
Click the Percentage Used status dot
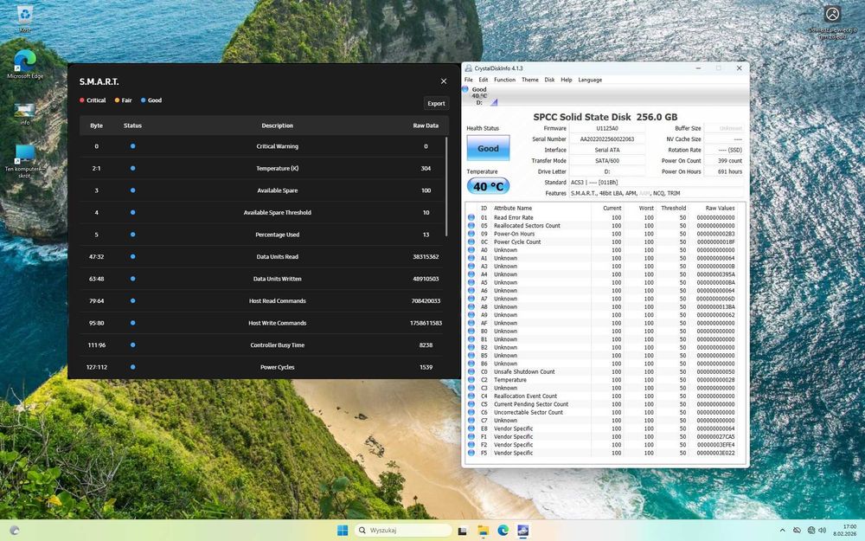(132, 235)
